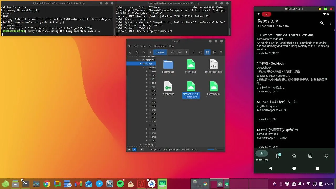This screenshot has height=189, width=336.
Task: Open phone Repository overflow menu
Action: (330, 23)
